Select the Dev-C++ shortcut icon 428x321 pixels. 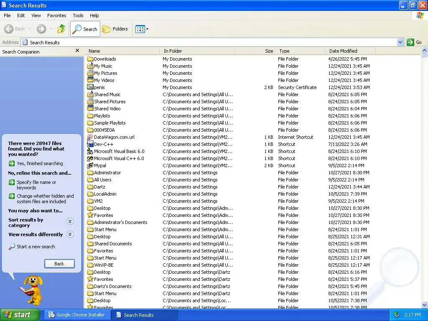[x=90, y=144]
